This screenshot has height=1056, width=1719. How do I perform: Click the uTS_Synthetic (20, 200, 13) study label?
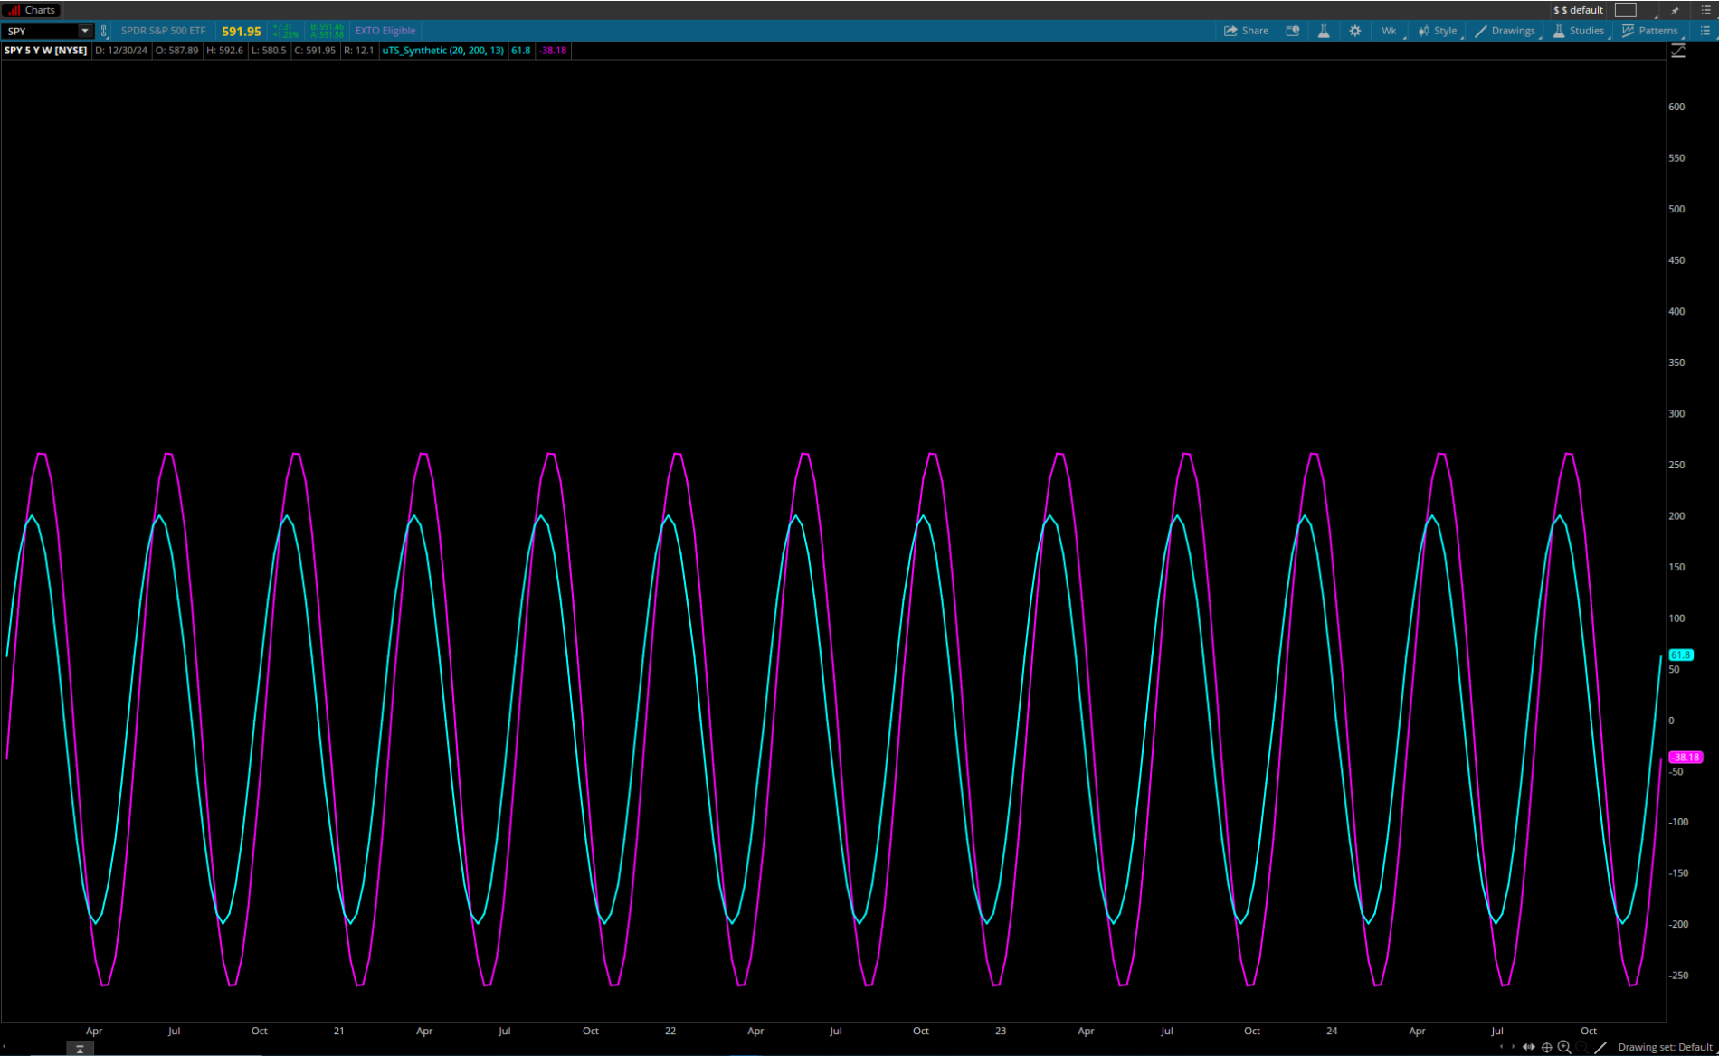pos(442,51)
